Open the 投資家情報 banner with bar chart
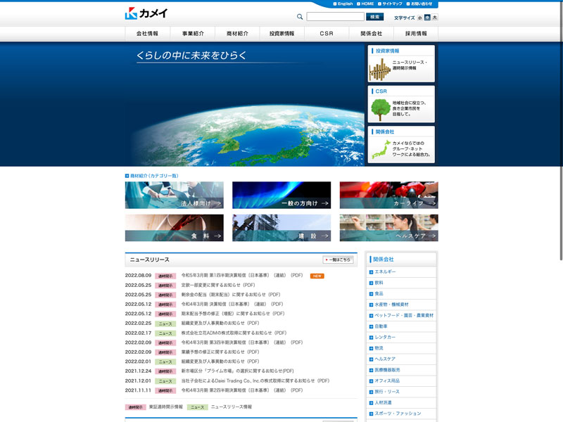The height and width of the screenshot is (422, 563). pyautogui.click(x=401, y=64)
